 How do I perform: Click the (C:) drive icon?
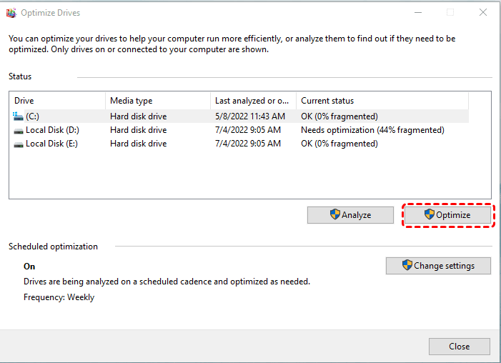click(x=18, y=116)
